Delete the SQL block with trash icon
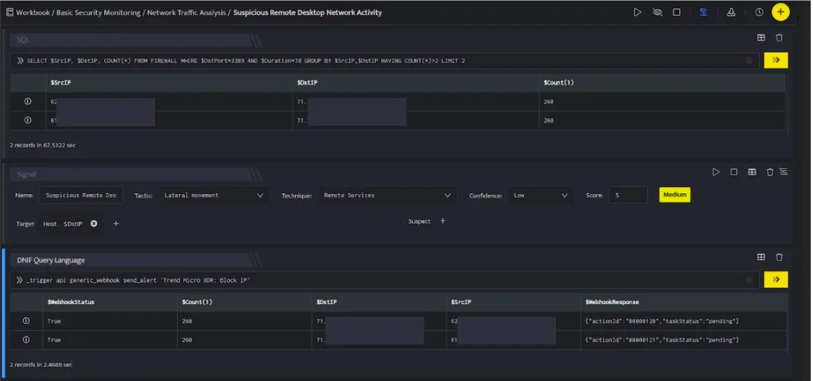 click(779, 37)
